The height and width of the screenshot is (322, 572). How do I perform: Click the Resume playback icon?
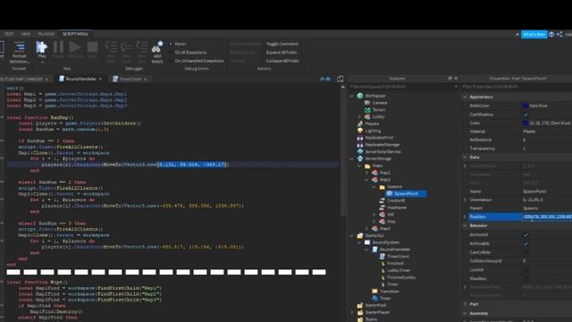[75, 47]
